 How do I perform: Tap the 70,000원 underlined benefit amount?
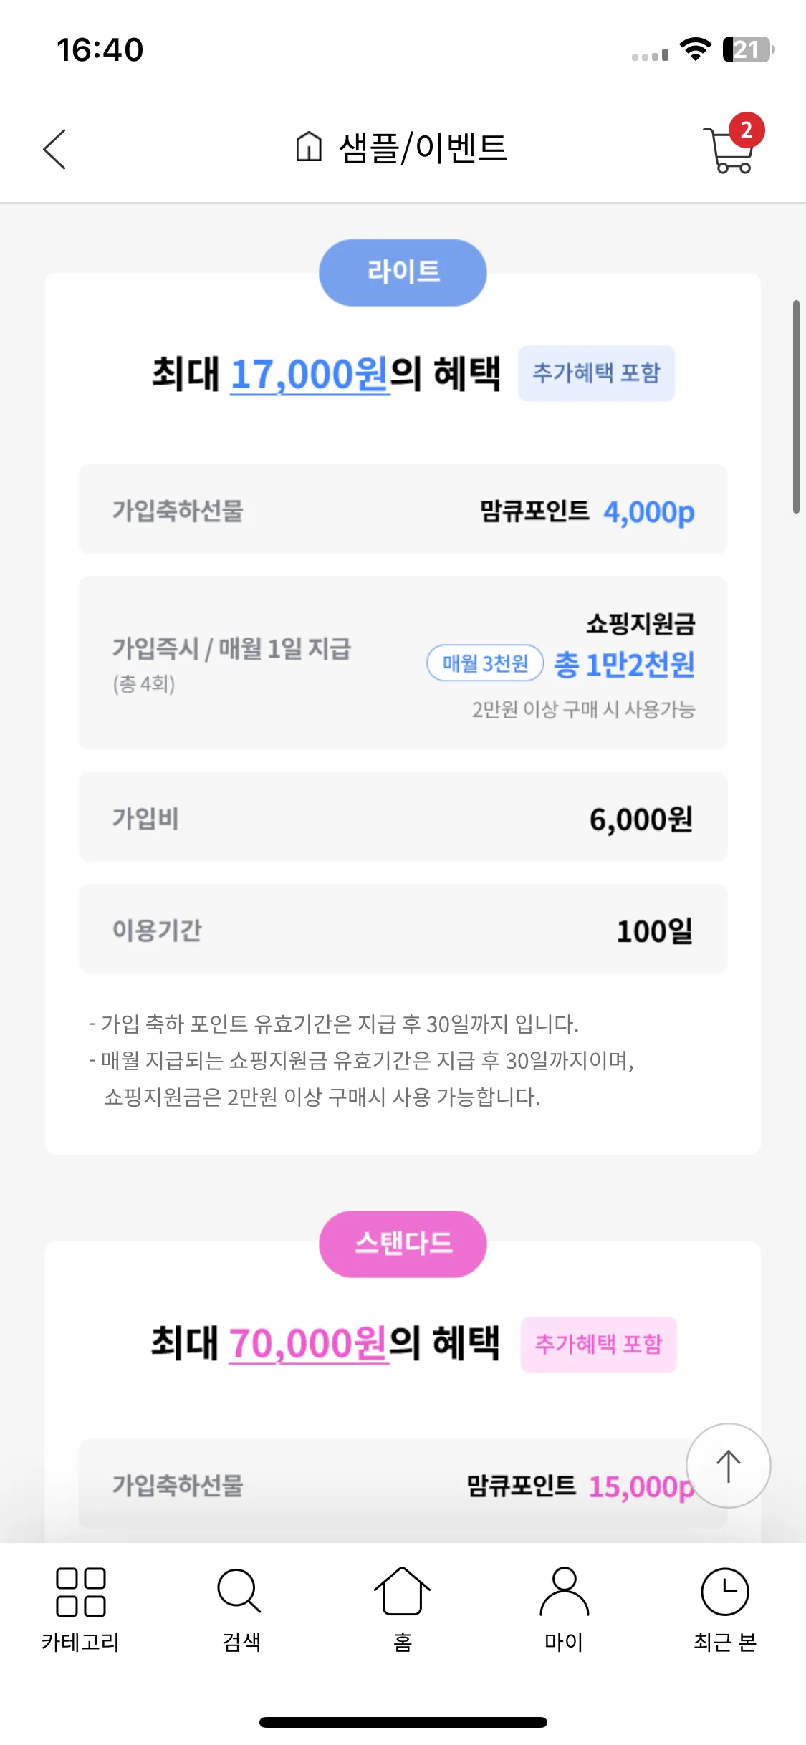(x=308, y=1344)
